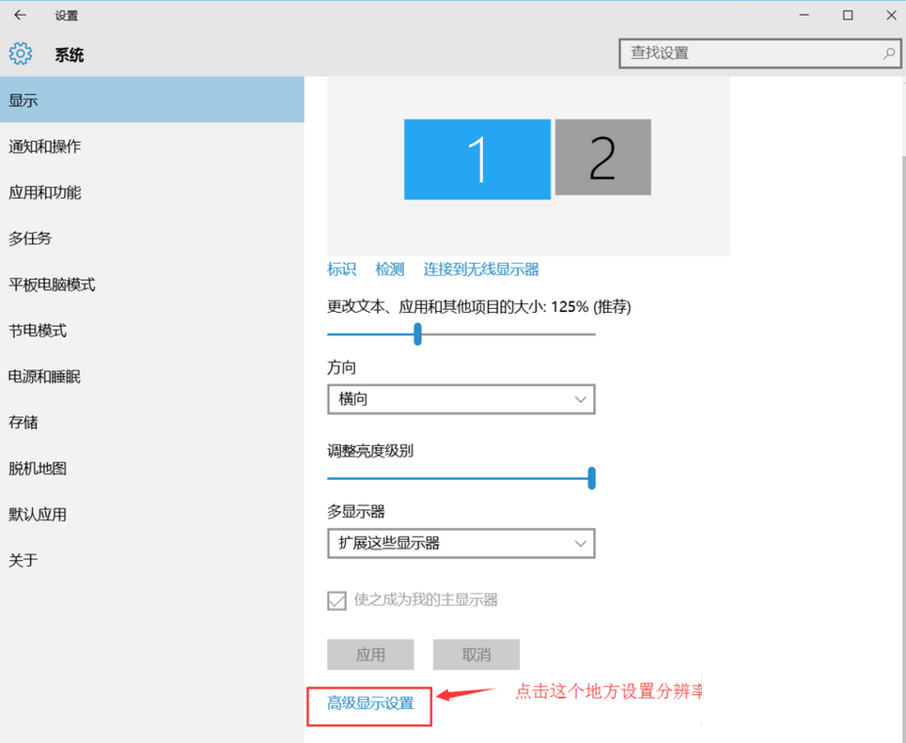Open the 方向 dropdown showing 横向
This screenshot has height=743, width=906.
coord(461,399)
